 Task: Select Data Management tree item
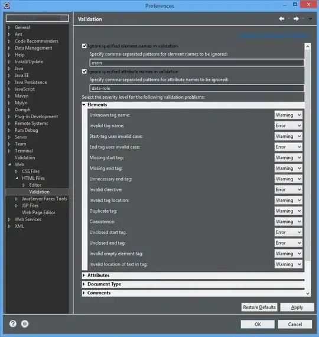point(33,48)
